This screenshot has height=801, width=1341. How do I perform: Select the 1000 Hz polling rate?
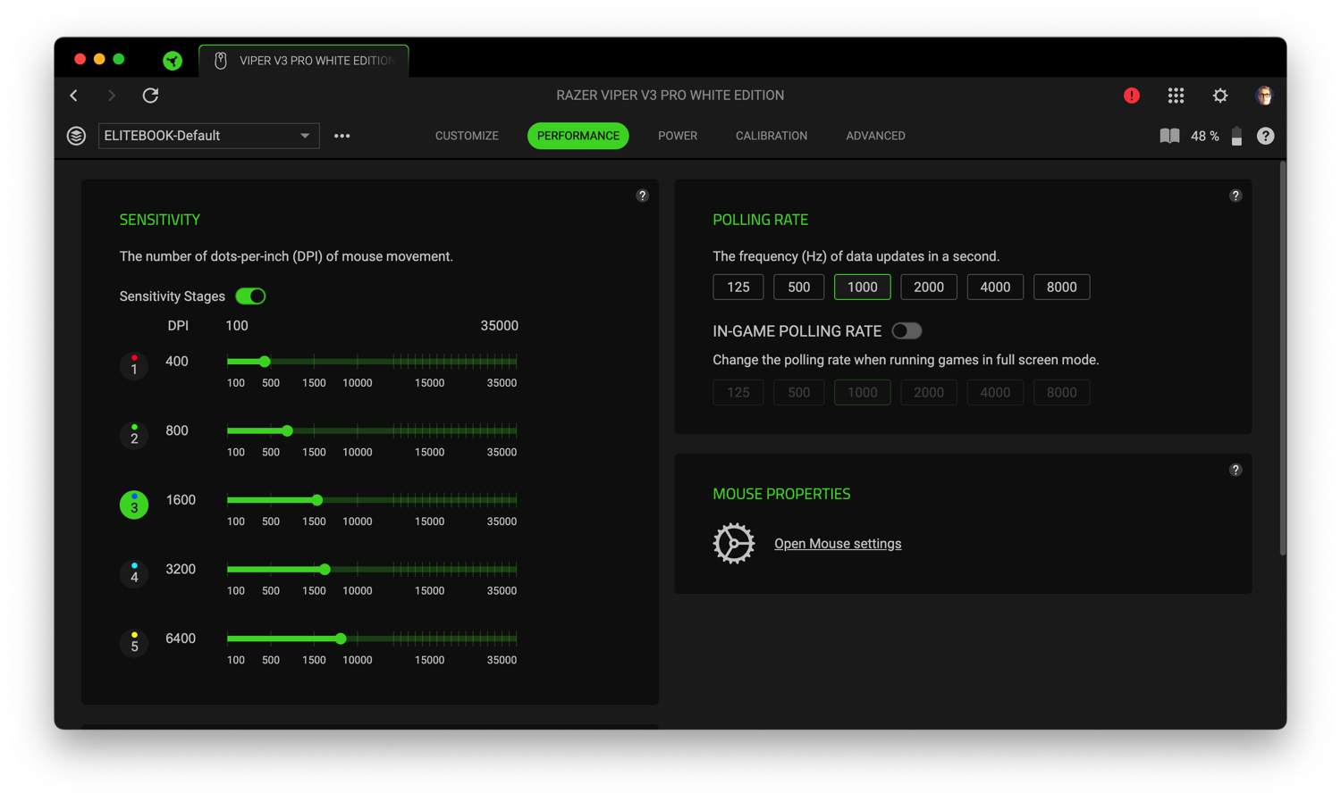click(863, 287)
